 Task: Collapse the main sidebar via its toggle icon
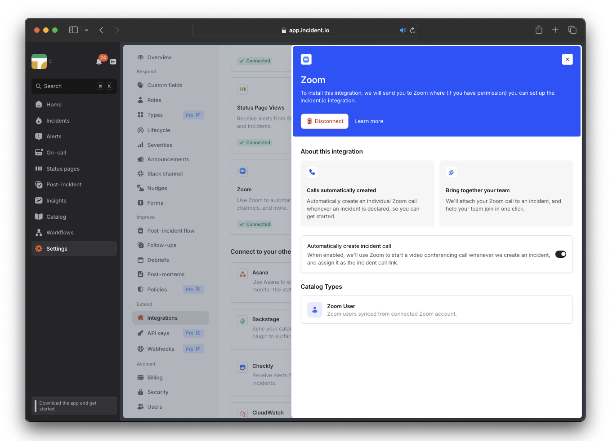[113, 62]
